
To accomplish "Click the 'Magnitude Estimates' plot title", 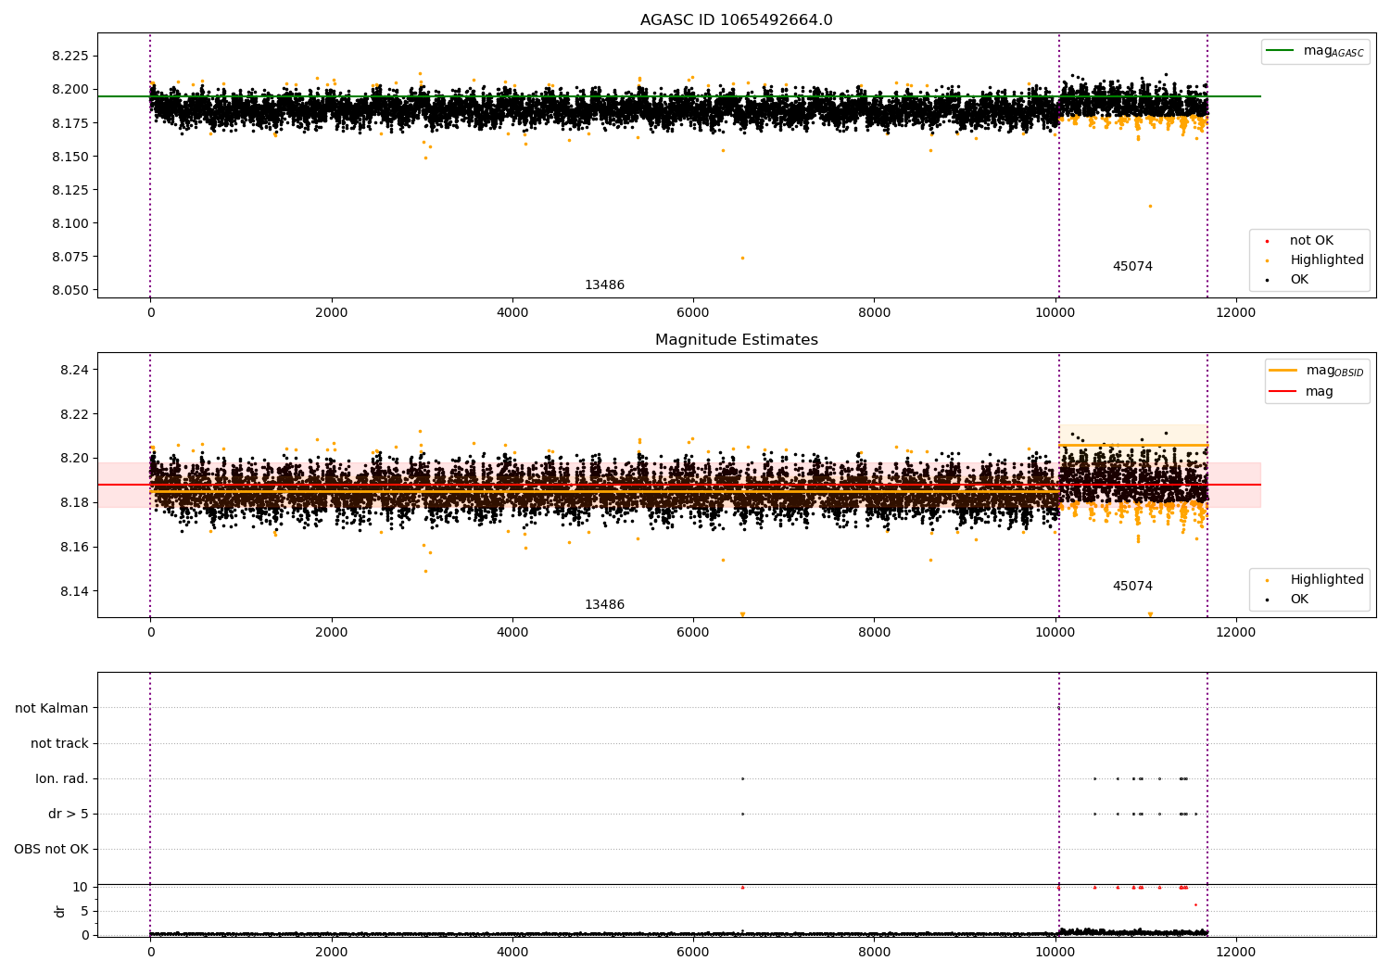I will pos(736,340).
